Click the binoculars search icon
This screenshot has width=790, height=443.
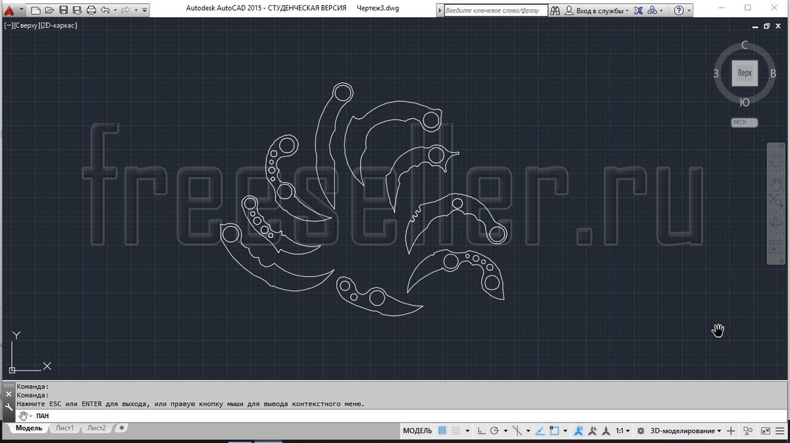pos(555,11)
